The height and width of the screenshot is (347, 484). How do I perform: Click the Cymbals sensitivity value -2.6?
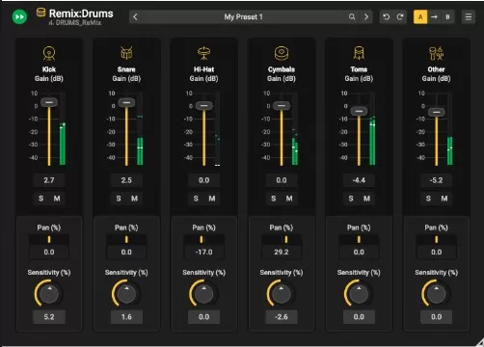tap(282, 317)
